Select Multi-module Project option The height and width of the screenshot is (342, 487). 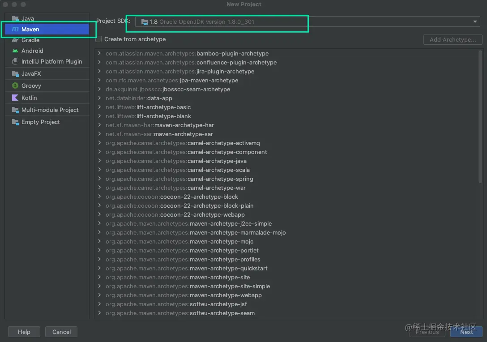point(47,110)
